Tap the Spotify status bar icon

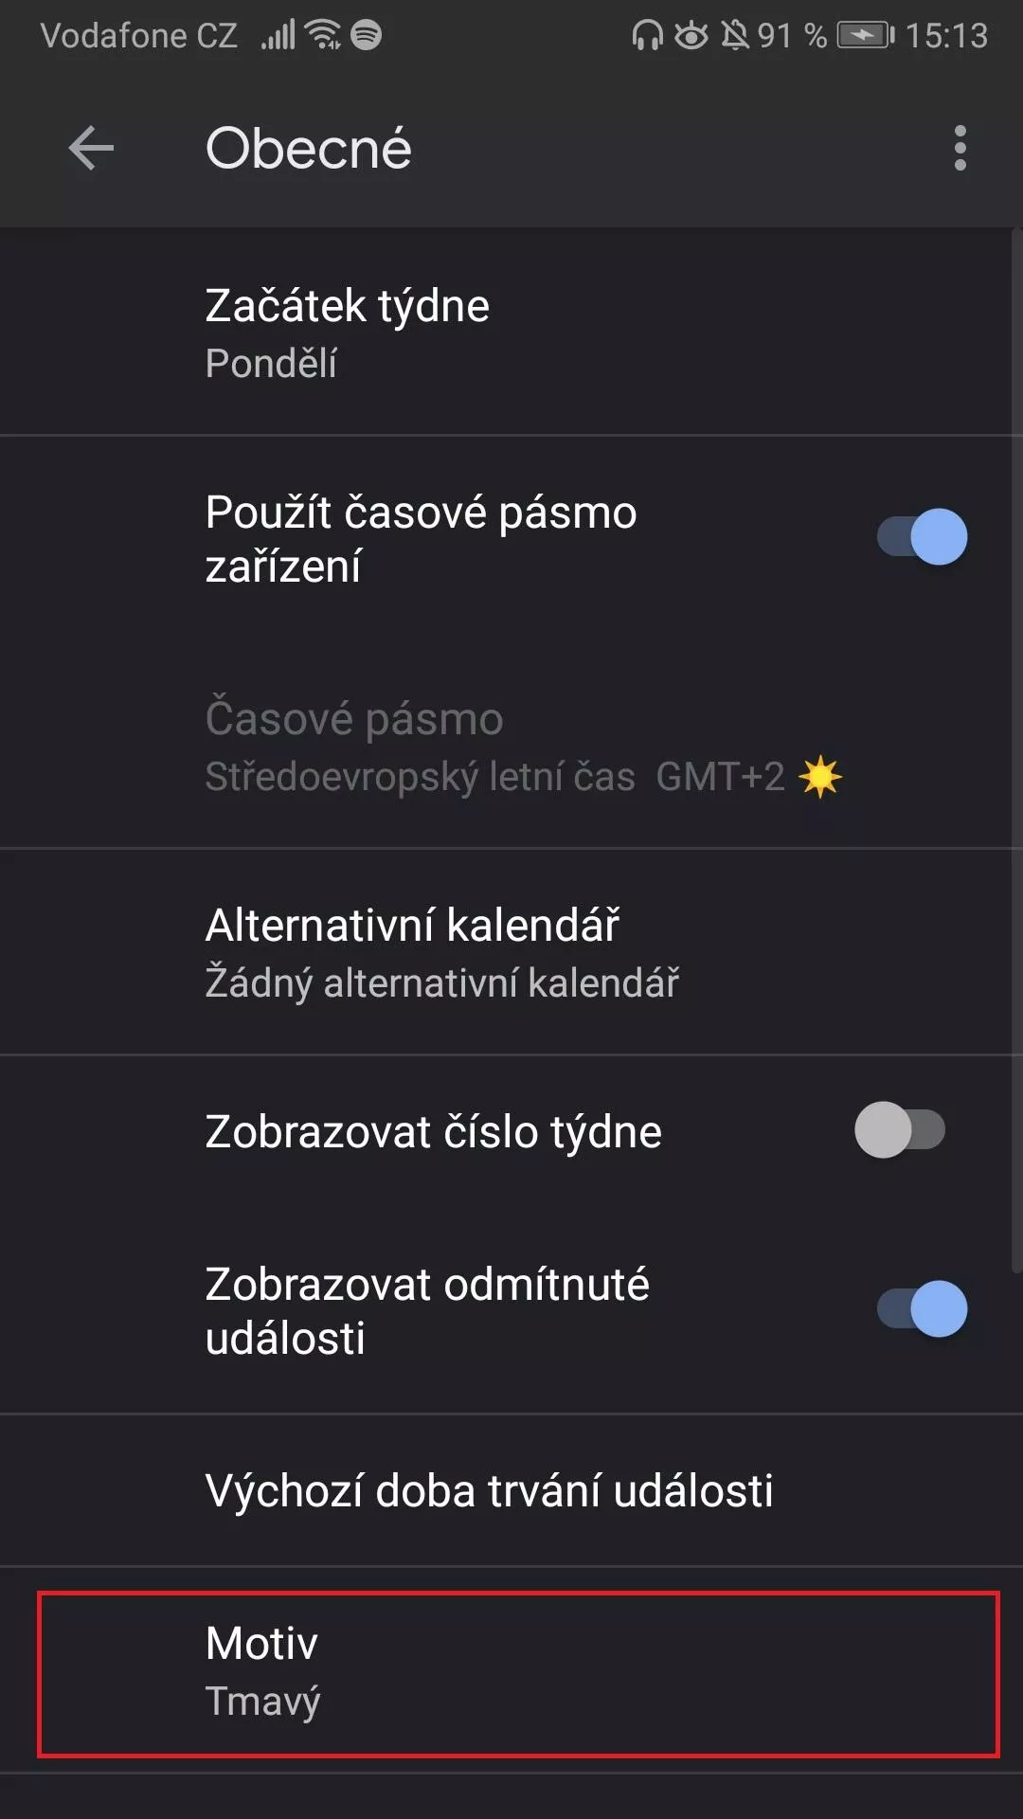click(367, 36)
